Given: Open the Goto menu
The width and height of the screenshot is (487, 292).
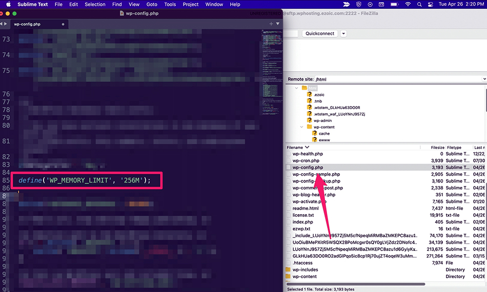Looking at the screenshot, I should click(x=152, y=4).
